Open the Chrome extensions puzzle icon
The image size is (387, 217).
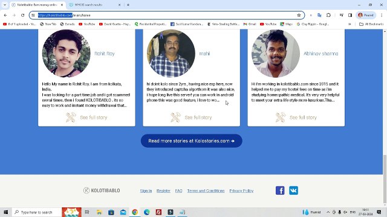coord(328,15)
